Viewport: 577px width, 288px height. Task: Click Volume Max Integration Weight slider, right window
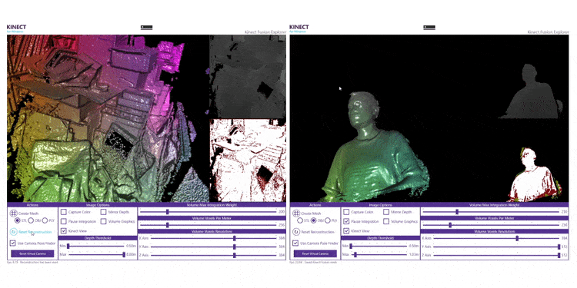(x=491, y=212)
